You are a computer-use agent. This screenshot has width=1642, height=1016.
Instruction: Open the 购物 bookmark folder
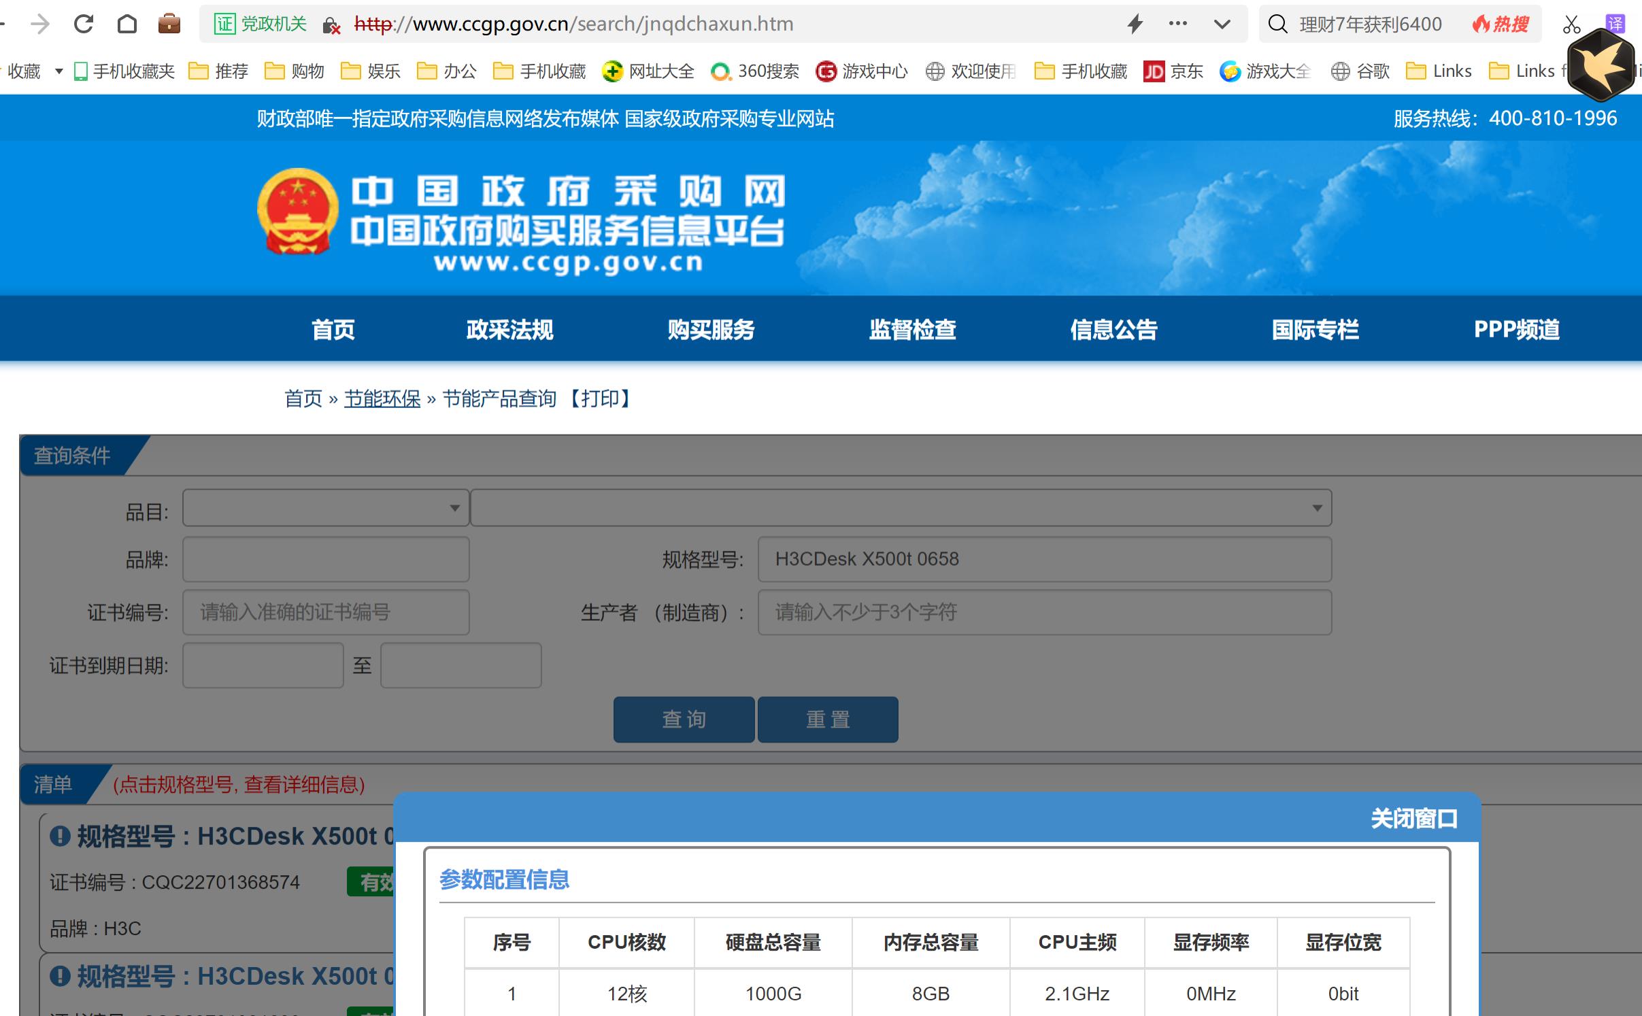[x=295, y=71]
